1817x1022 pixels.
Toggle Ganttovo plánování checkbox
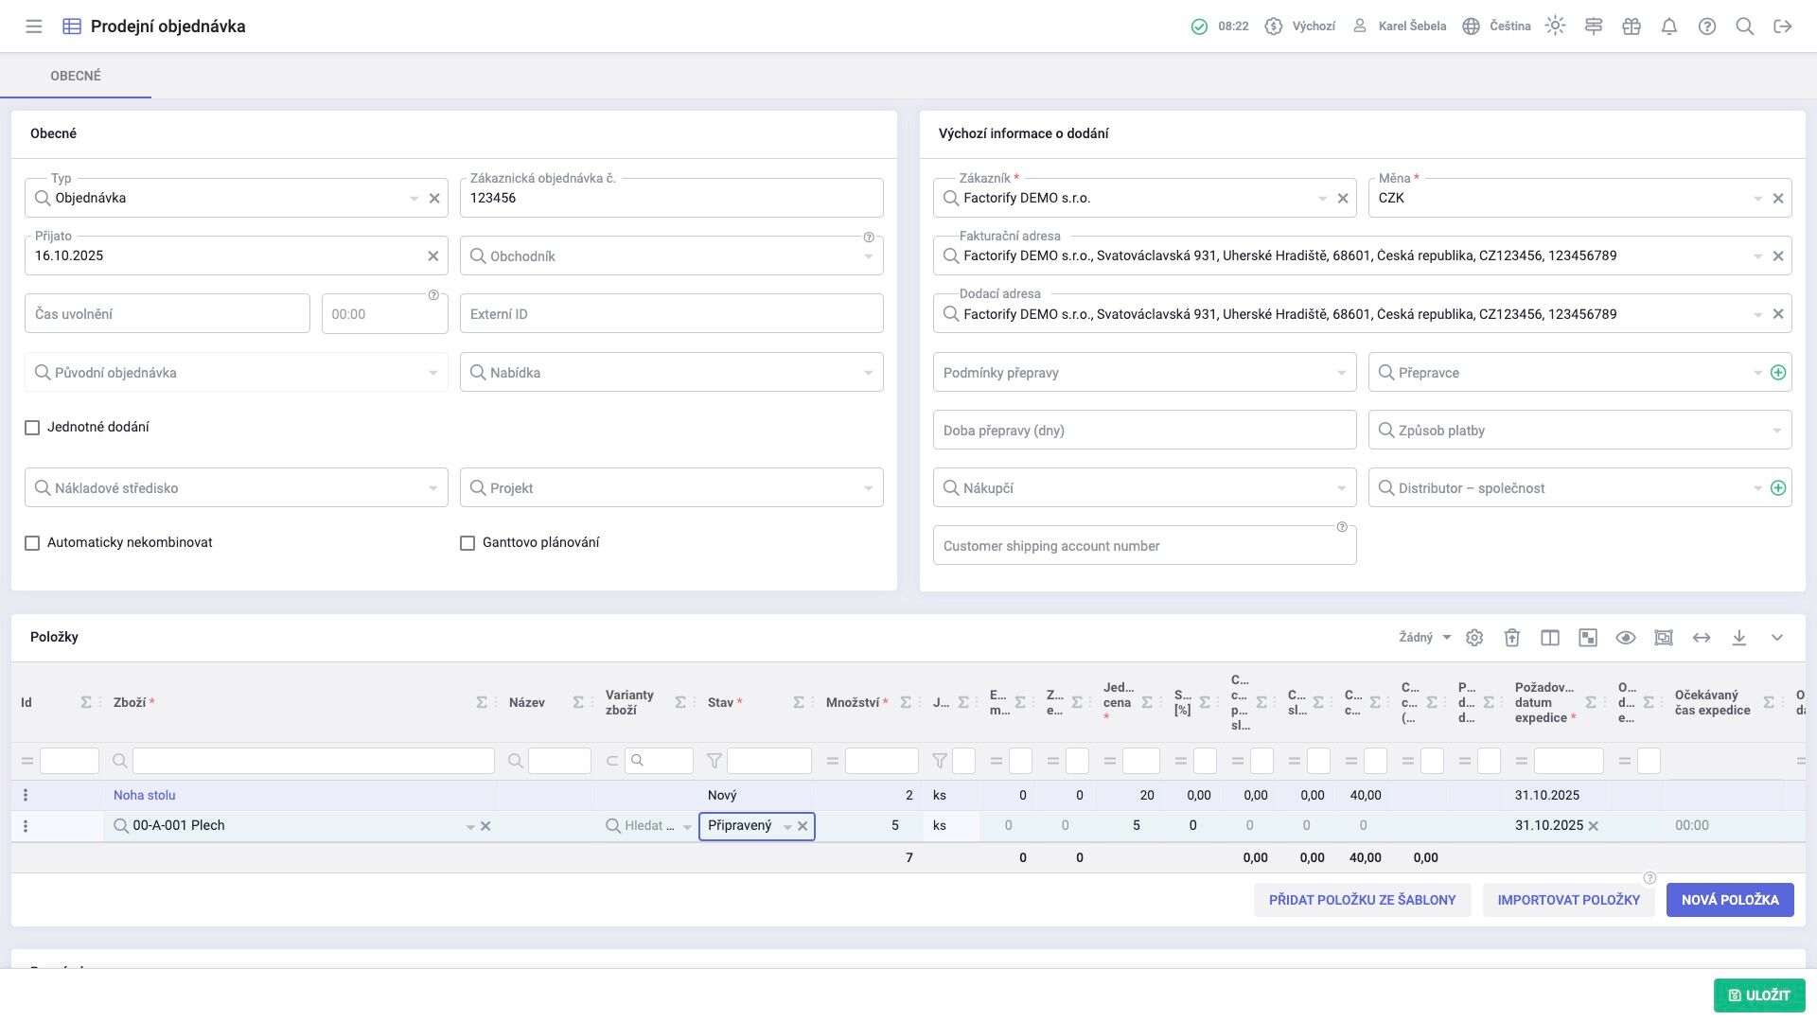(x=467, y=543)
